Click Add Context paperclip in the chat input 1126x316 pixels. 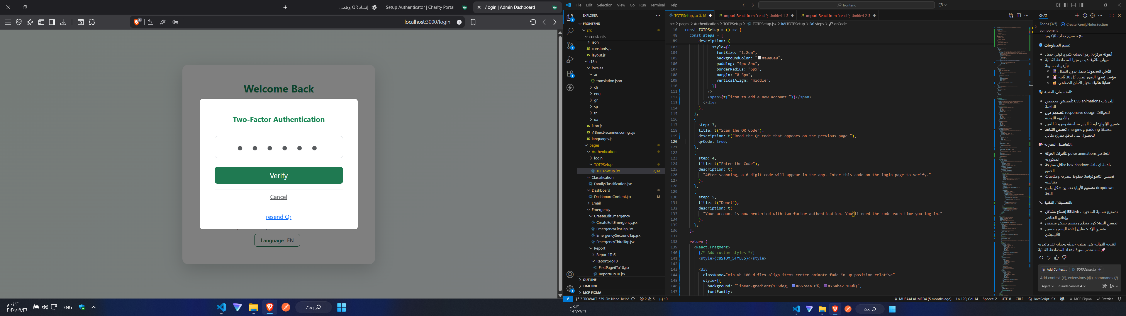(x=1043, y=269)
